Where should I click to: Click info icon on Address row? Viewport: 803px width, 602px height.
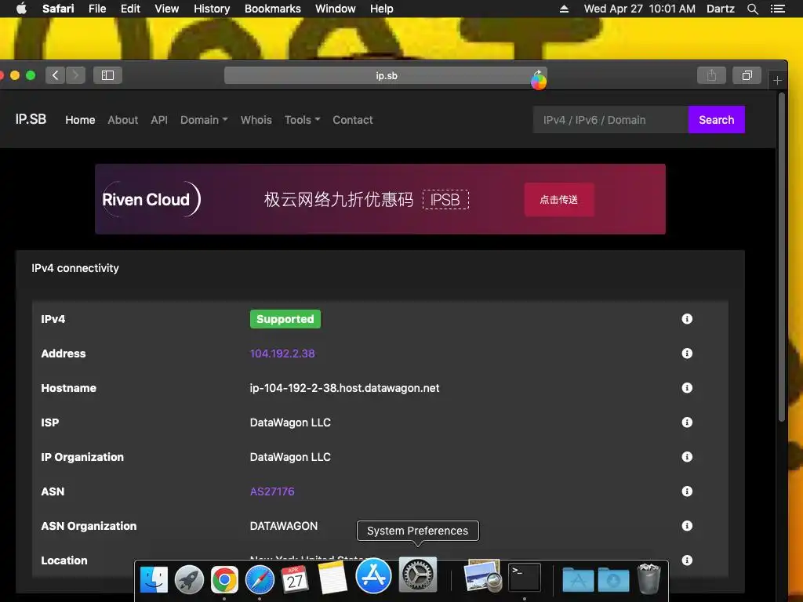(x=687, y=354)
